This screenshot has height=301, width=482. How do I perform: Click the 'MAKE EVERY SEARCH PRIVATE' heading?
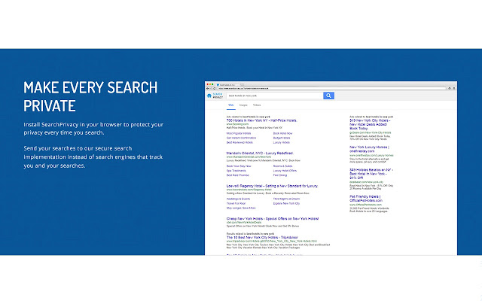(x=90, y=97)
